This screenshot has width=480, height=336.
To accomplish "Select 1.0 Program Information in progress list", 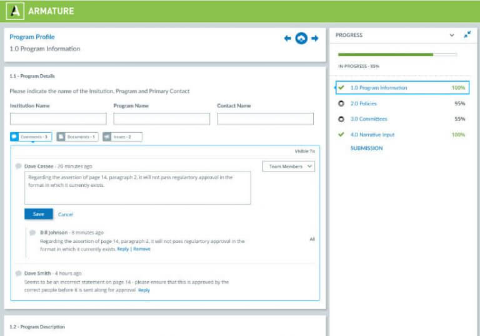I will point(402,88).
